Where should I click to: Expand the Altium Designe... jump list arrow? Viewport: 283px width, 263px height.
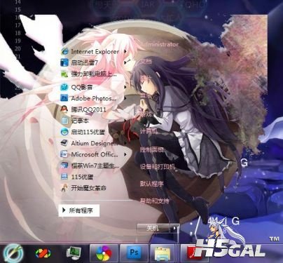pos(125,143)
